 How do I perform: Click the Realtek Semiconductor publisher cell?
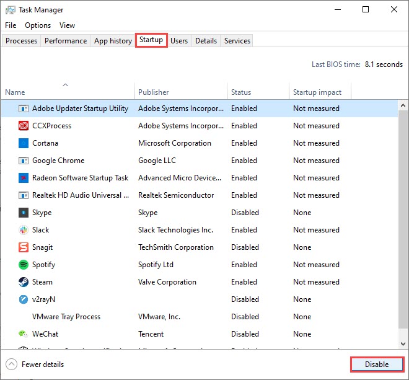176,195
